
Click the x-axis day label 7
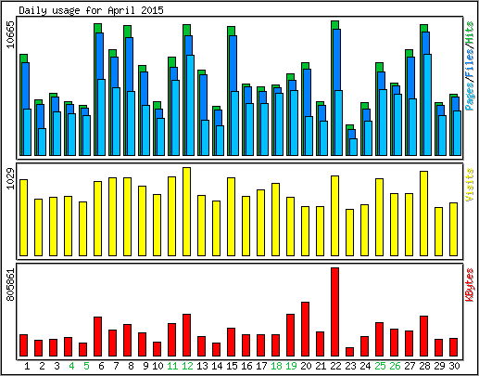pos(116,366)
